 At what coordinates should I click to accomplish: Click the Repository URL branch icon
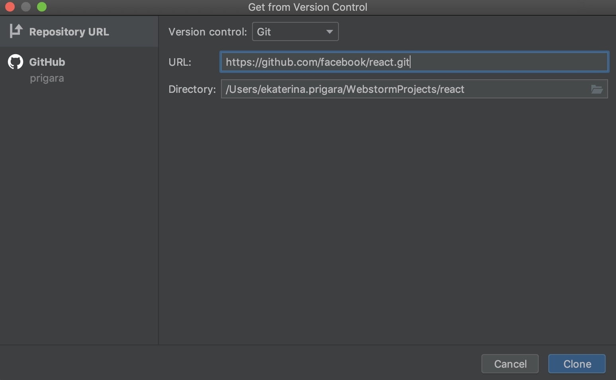16,31
